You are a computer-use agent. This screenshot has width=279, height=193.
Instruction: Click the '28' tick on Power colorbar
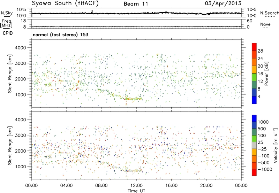[260, 51]
